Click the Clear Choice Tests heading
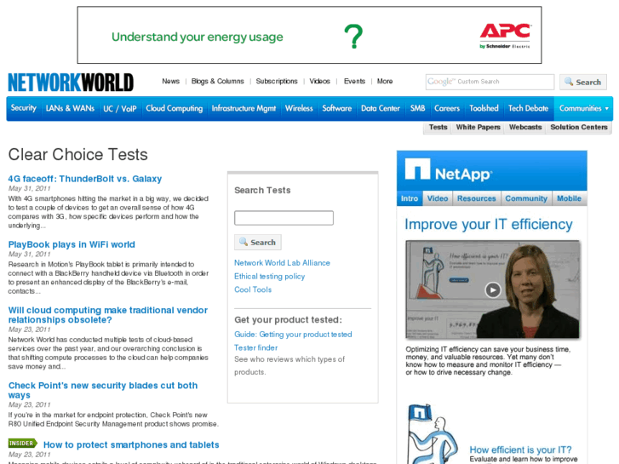This screenshot has width=619, height=464. coord(78,154)
